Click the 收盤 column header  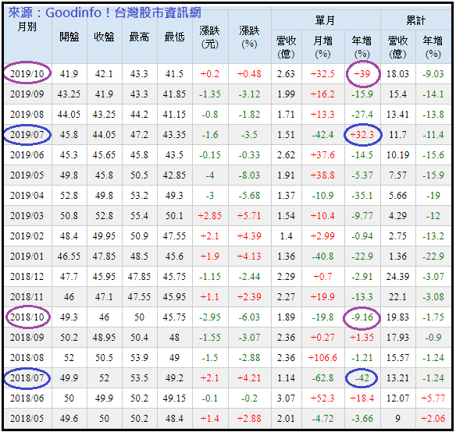click(104, 37)
